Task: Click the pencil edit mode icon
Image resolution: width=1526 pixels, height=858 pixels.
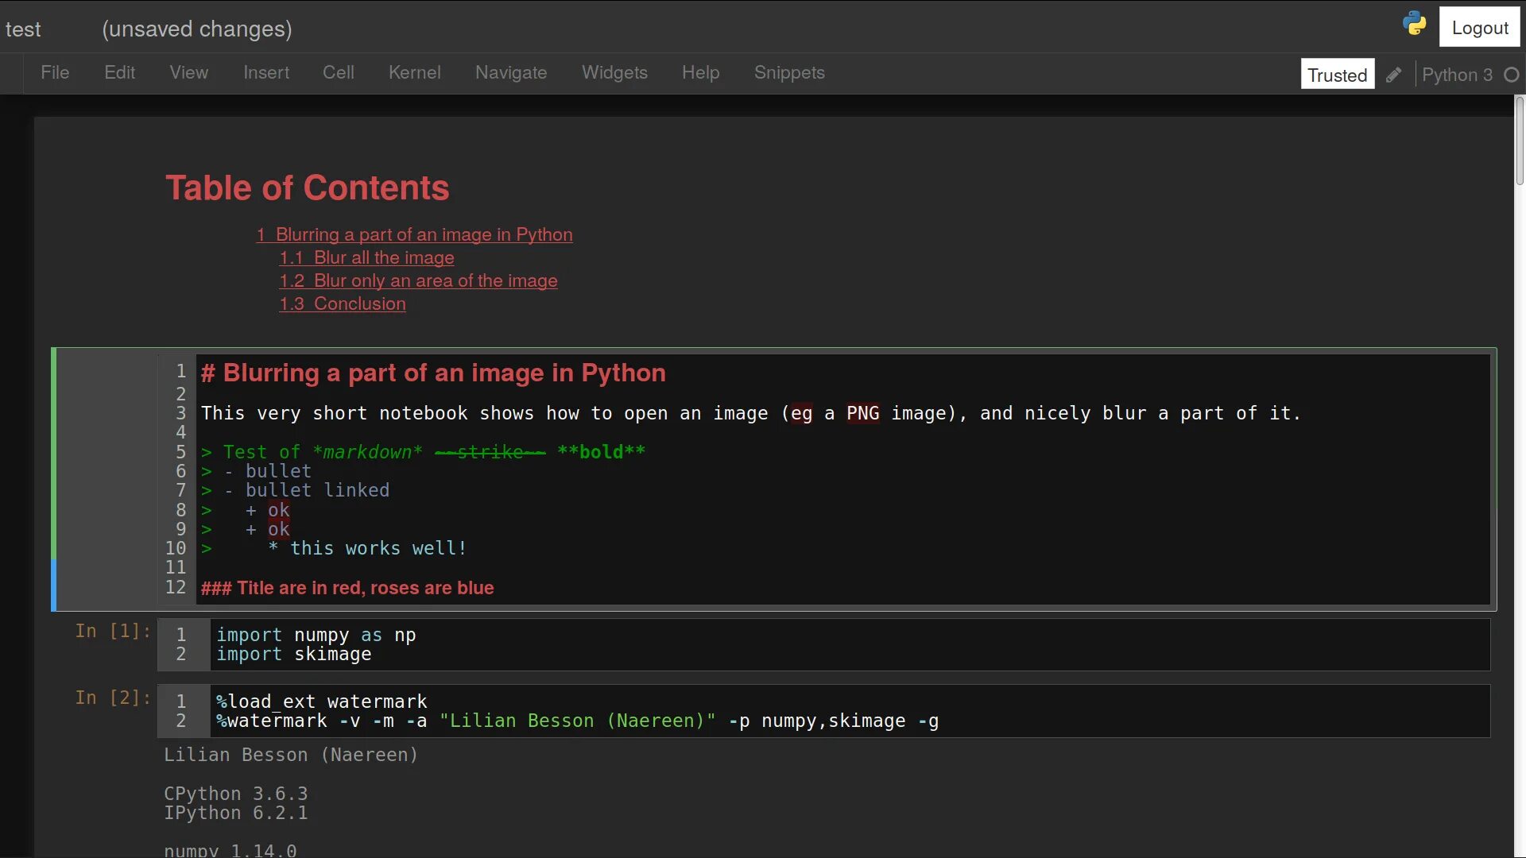Action: [1393, 75]
